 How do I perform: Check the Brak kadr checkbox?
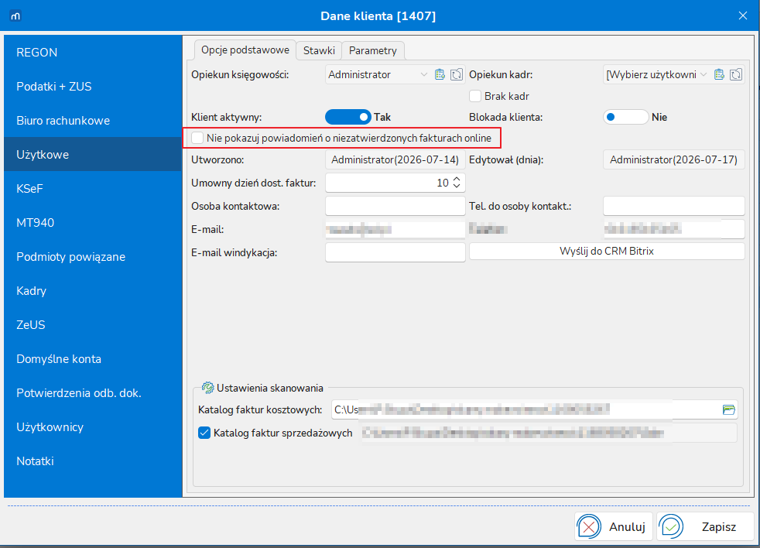coord(475,96)
